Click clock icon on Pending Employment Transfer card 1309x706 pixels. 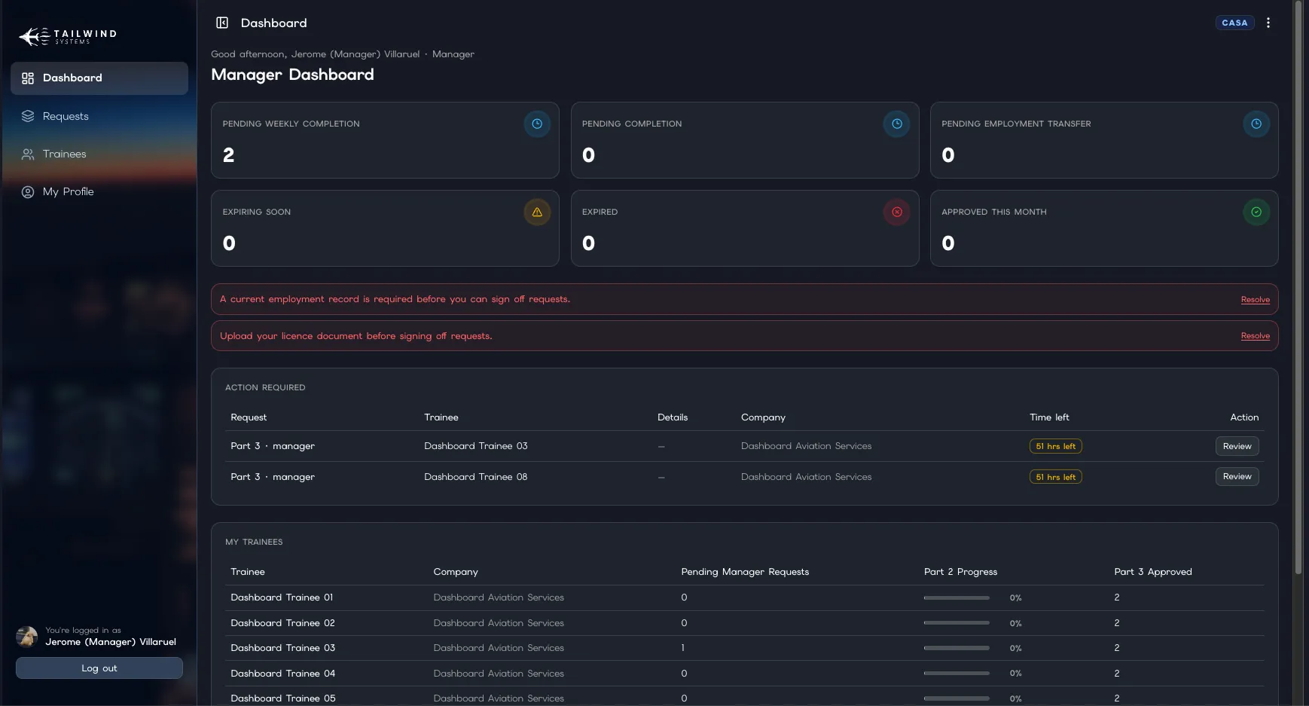click(1256, 124)
